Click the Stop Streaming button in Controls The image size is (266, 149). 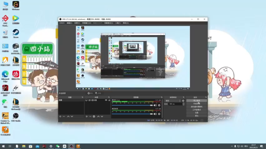tap(197, 101)
